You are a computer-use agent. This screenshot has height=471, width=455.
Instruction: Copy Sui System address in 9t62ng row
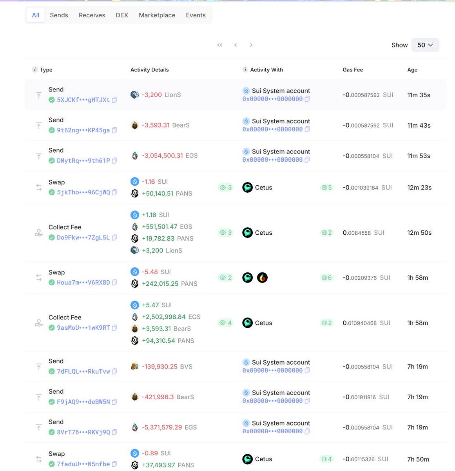tap(307, 130)
